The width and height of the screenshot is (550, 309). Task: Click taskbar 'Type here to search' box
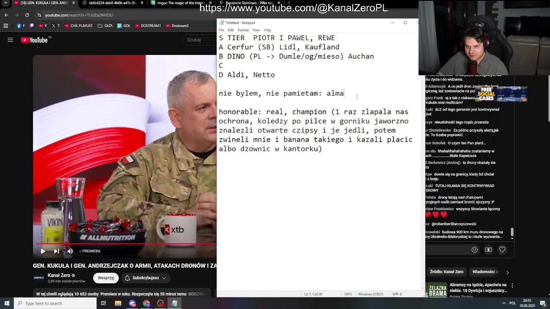pyautogui.click(x=55, y=303)
